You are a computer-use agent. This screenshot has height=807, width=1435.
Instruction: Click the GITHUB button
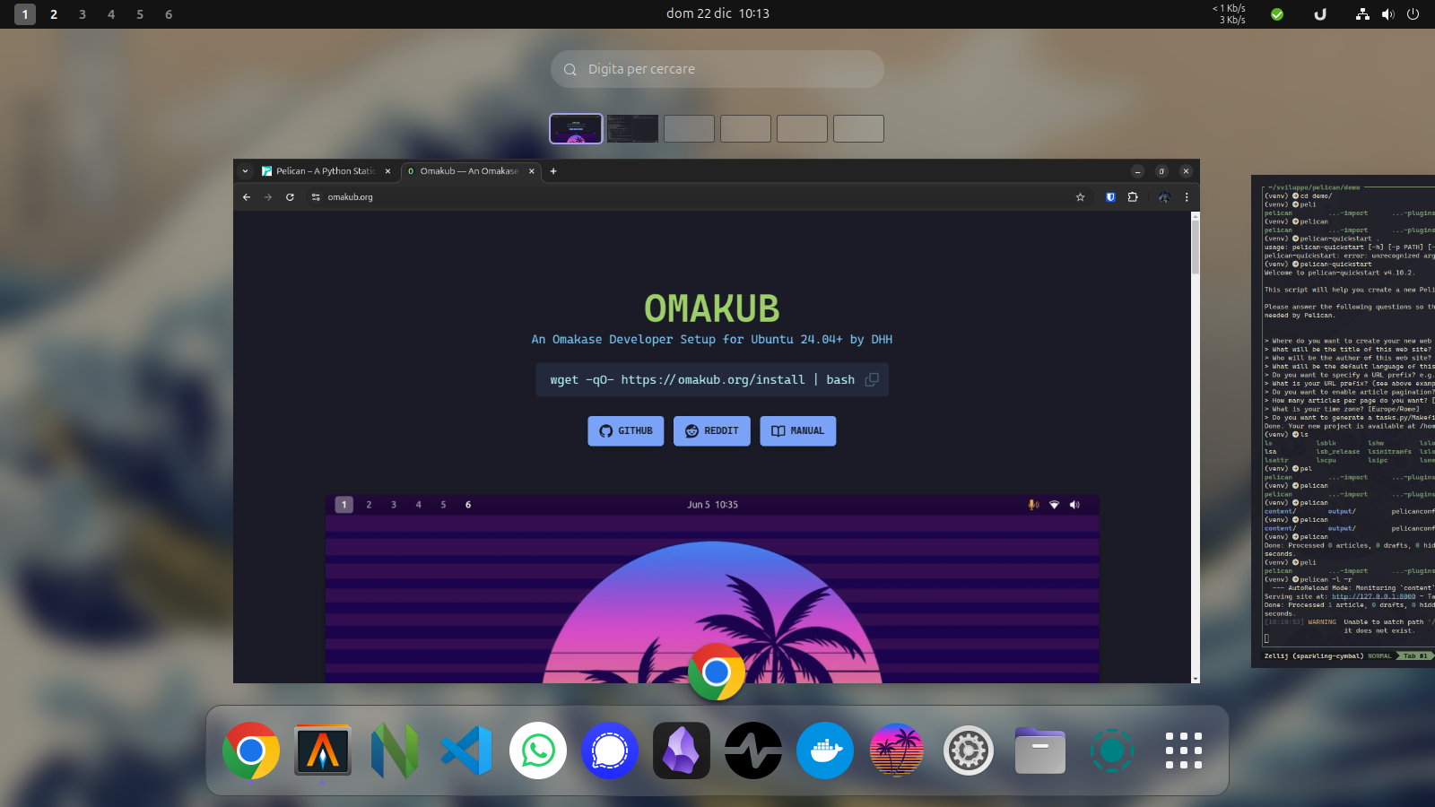(626, 431)
